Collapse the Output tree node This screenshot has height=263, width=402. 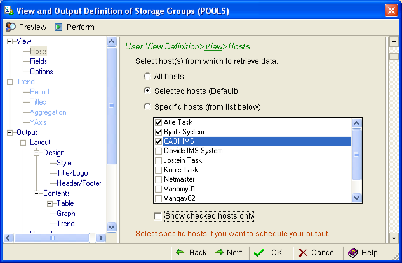[10, 132]
